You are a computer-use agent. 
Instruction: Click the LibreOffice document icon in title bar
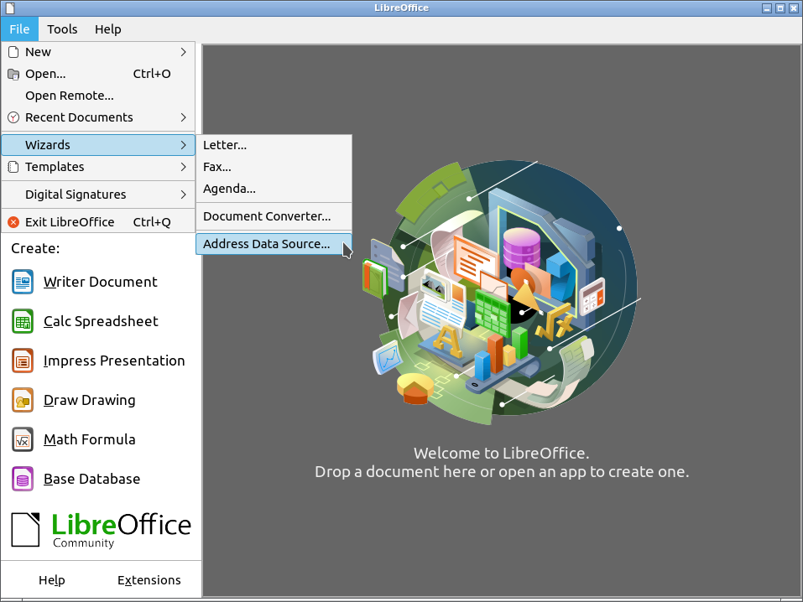coord(10,8)
